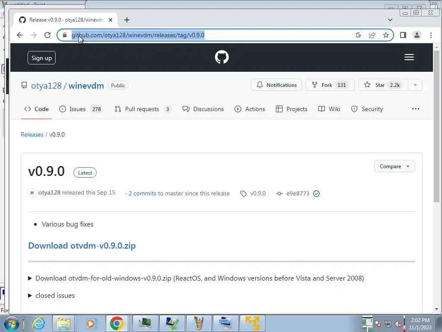The width and height of the screenshot is (442, 332).
Task: Expand the closed issues section
Action: pyautogui.click(x=51, y=296)
